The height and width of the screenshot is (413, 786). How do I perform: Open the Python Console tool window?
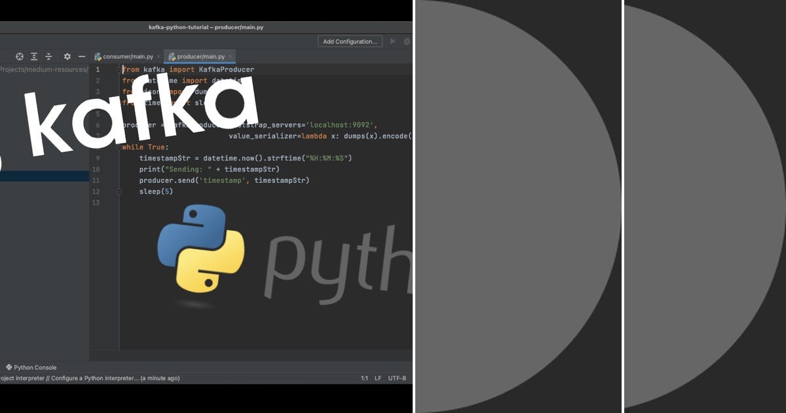point(31,367)
